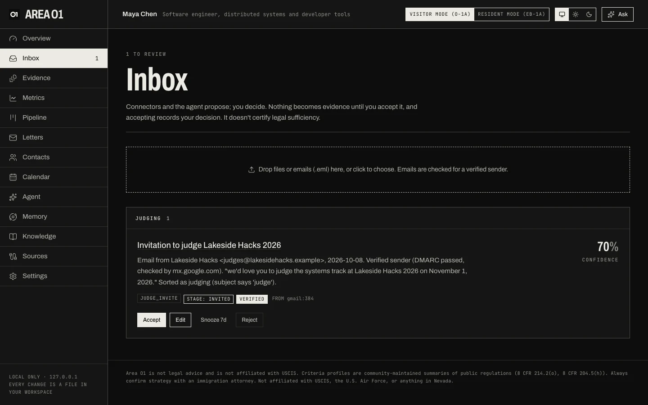This screenshot has height=405, width=648.
Task: Click the Evidence sidebar icon
Action: click(x=13, y=78)
